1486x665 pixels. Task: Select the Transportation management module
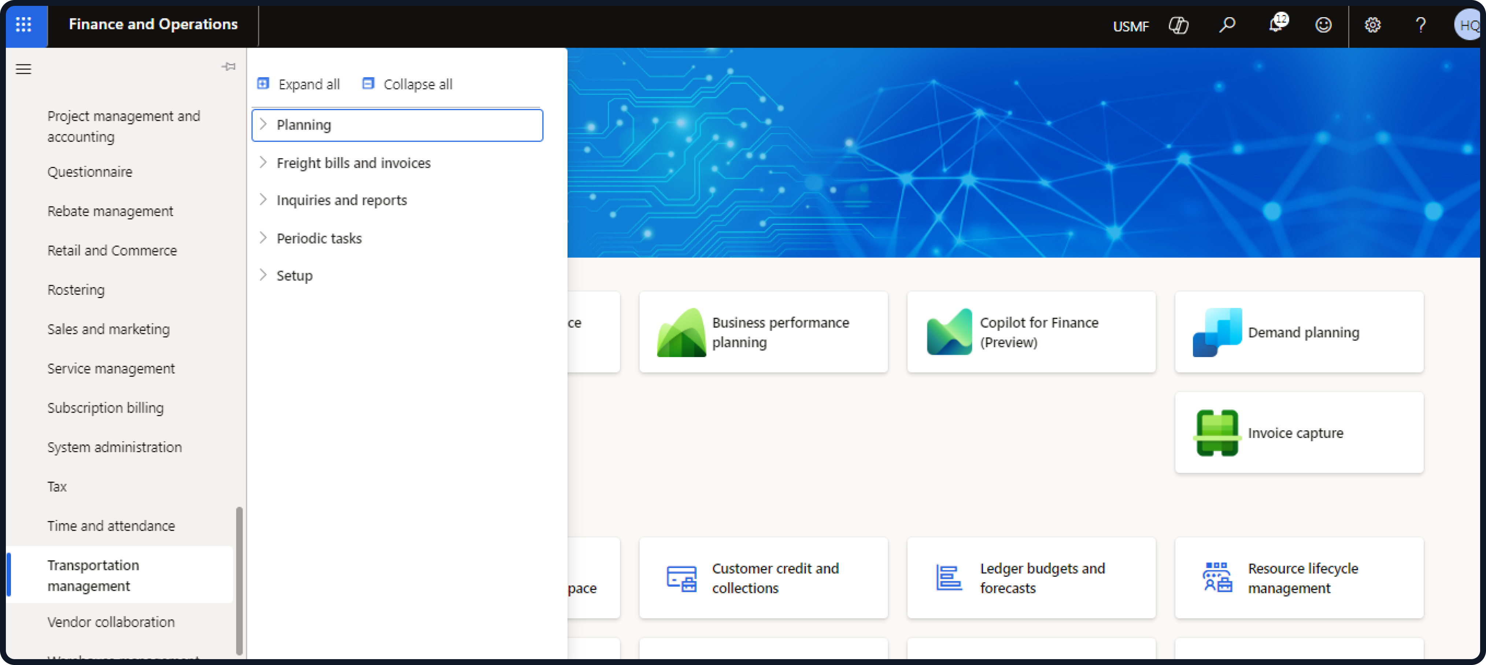(120, 575)
